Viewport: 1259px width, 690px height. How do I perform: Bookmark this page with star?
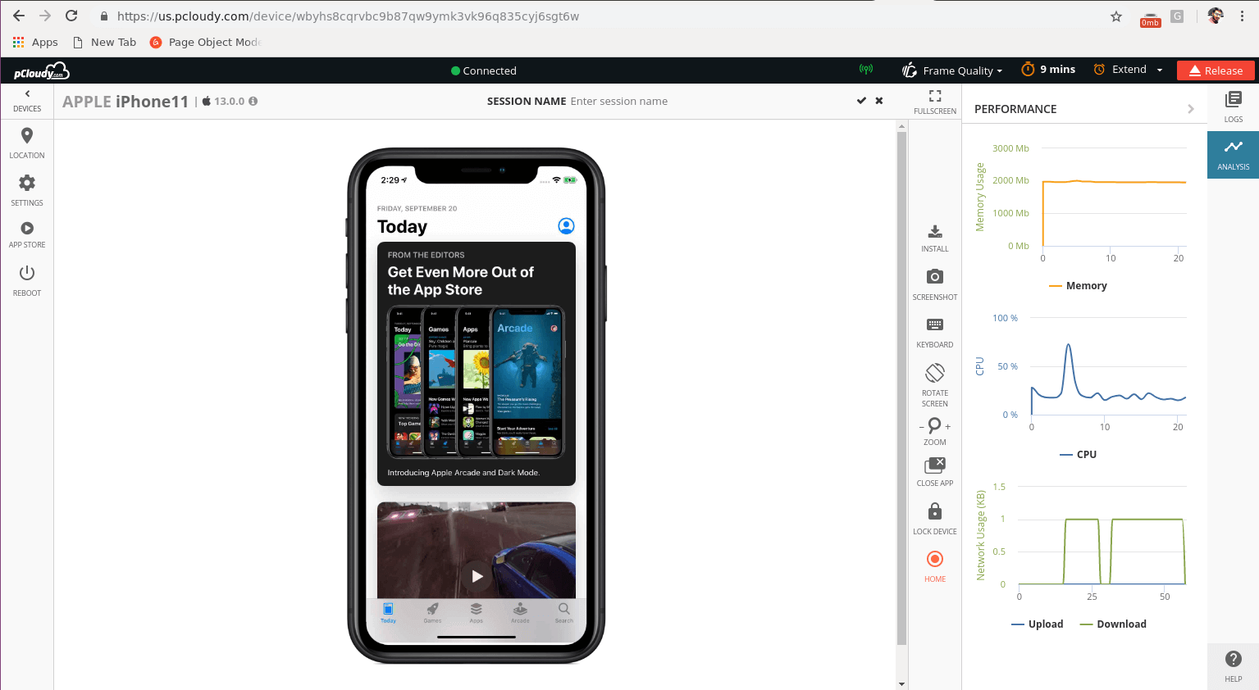1116,16
